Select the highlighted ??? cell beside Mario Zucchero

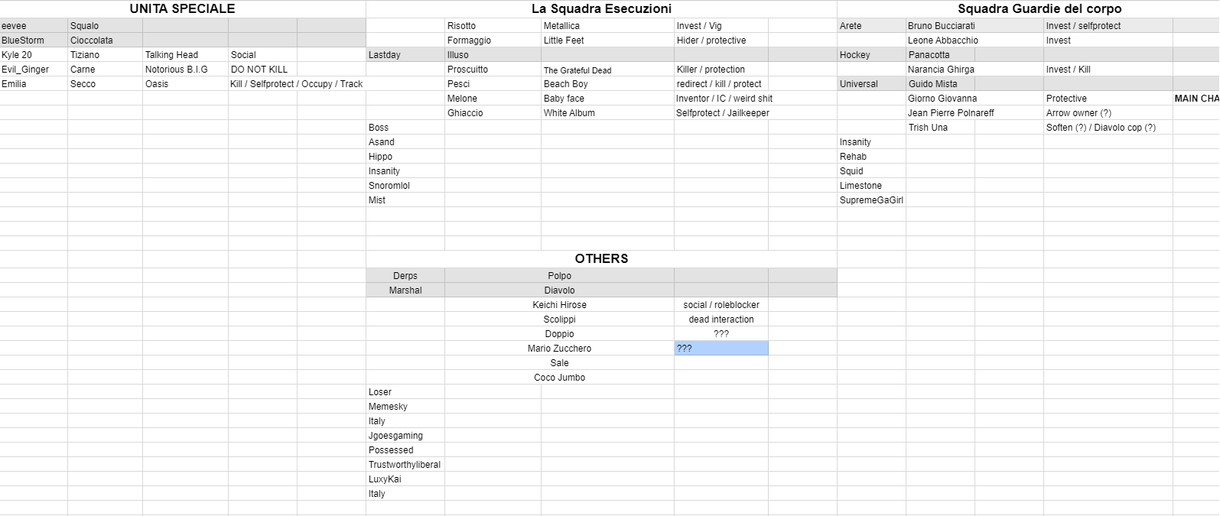[x=721, y=349]
